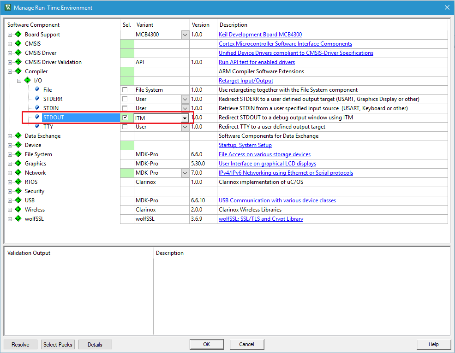
Task: Click the Select Packs button
Action: (58, 344)
